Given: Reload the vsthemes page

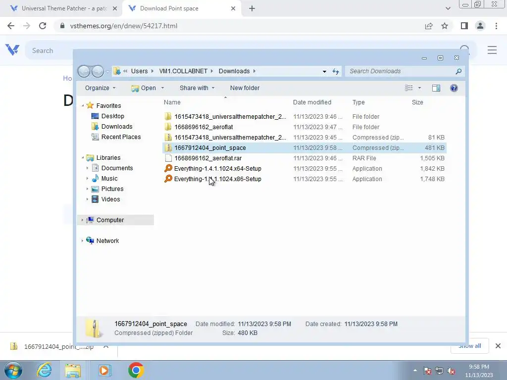Looking at the screenshot, I should pos(43,26).
